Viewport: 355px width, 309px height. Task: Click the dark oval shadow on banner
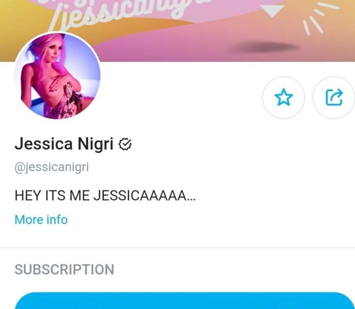click(x=265, y=47)
